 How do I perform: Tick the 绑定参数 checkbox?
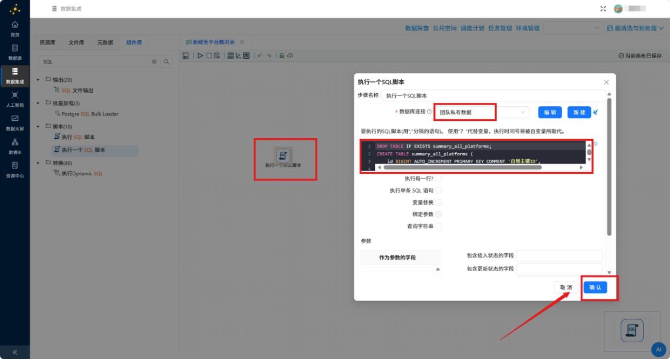point(439,214)
